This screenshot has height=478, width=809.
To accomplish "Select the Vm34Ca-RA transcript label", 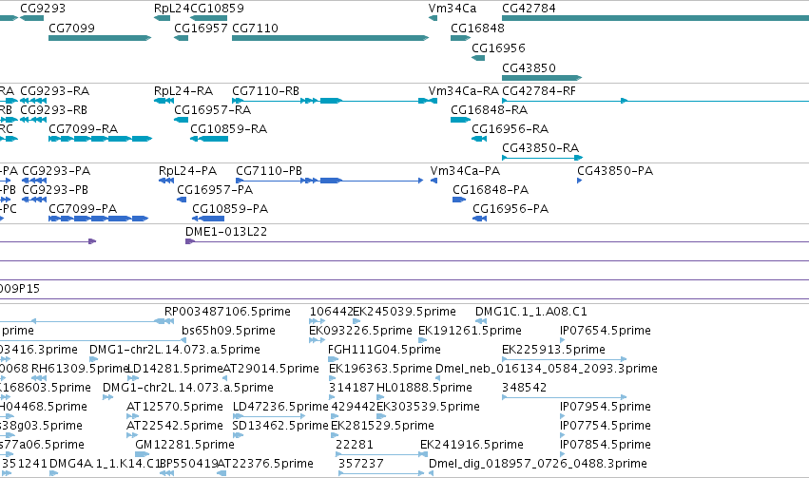I will [463, 90].
